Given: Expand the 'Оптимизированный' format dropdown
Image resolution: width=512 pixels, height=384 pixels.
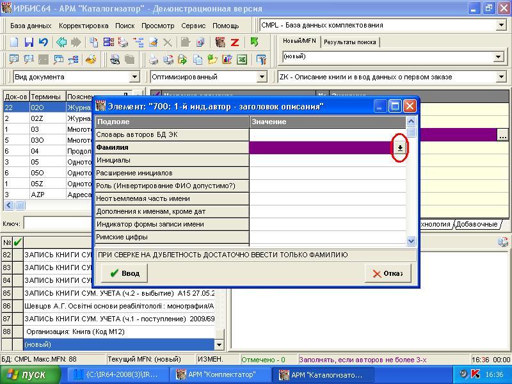Looking at the screenshot, I should pos(262,77).
